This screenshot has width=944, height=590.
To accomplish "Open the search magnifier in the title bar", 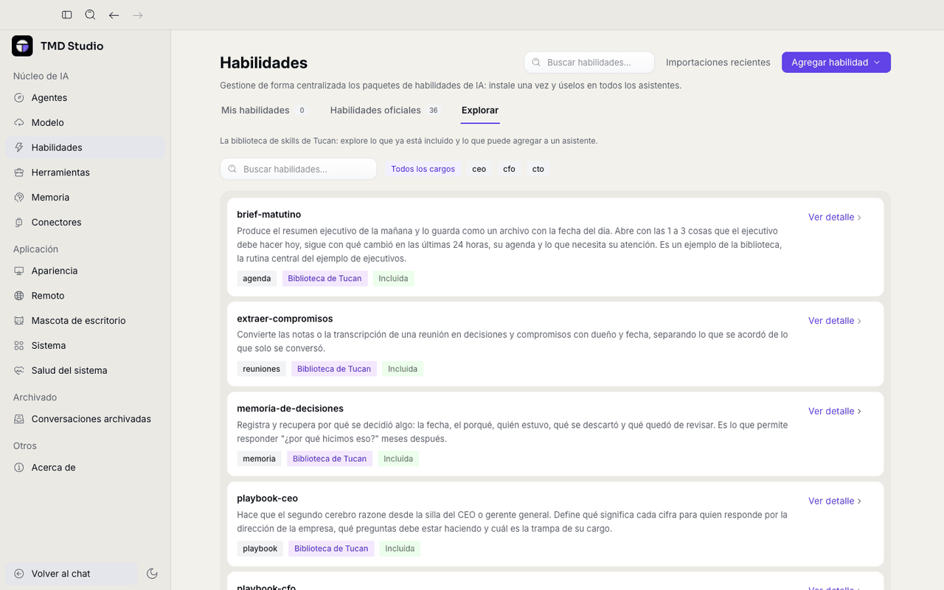I will click(x=90, y=15).
